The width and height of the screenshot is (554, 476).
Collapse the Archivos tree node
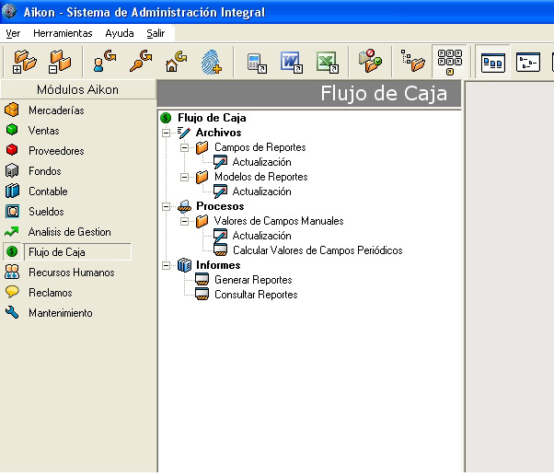tap(166, 133)
